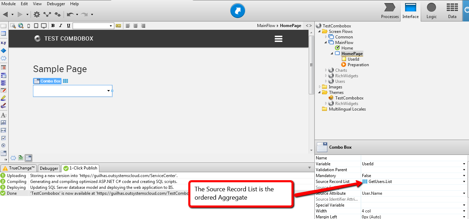
Task: Toggle underline formatting
Action: click(68, 26)
